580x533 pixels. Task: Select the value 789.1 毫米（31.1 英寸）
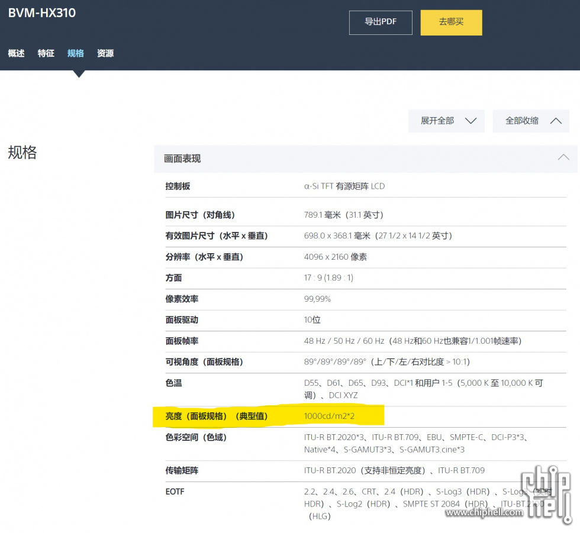344,215
